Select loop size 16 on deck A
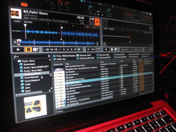This screenshot has height=132, width=176. 75,50
